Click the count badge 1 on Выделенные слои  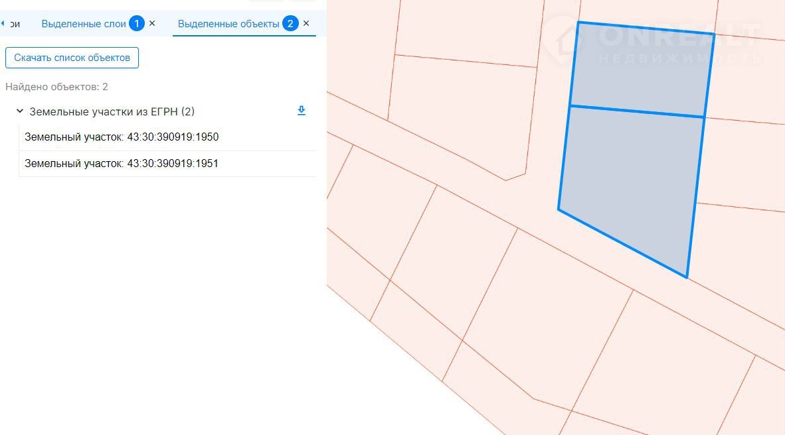point(136,24)
